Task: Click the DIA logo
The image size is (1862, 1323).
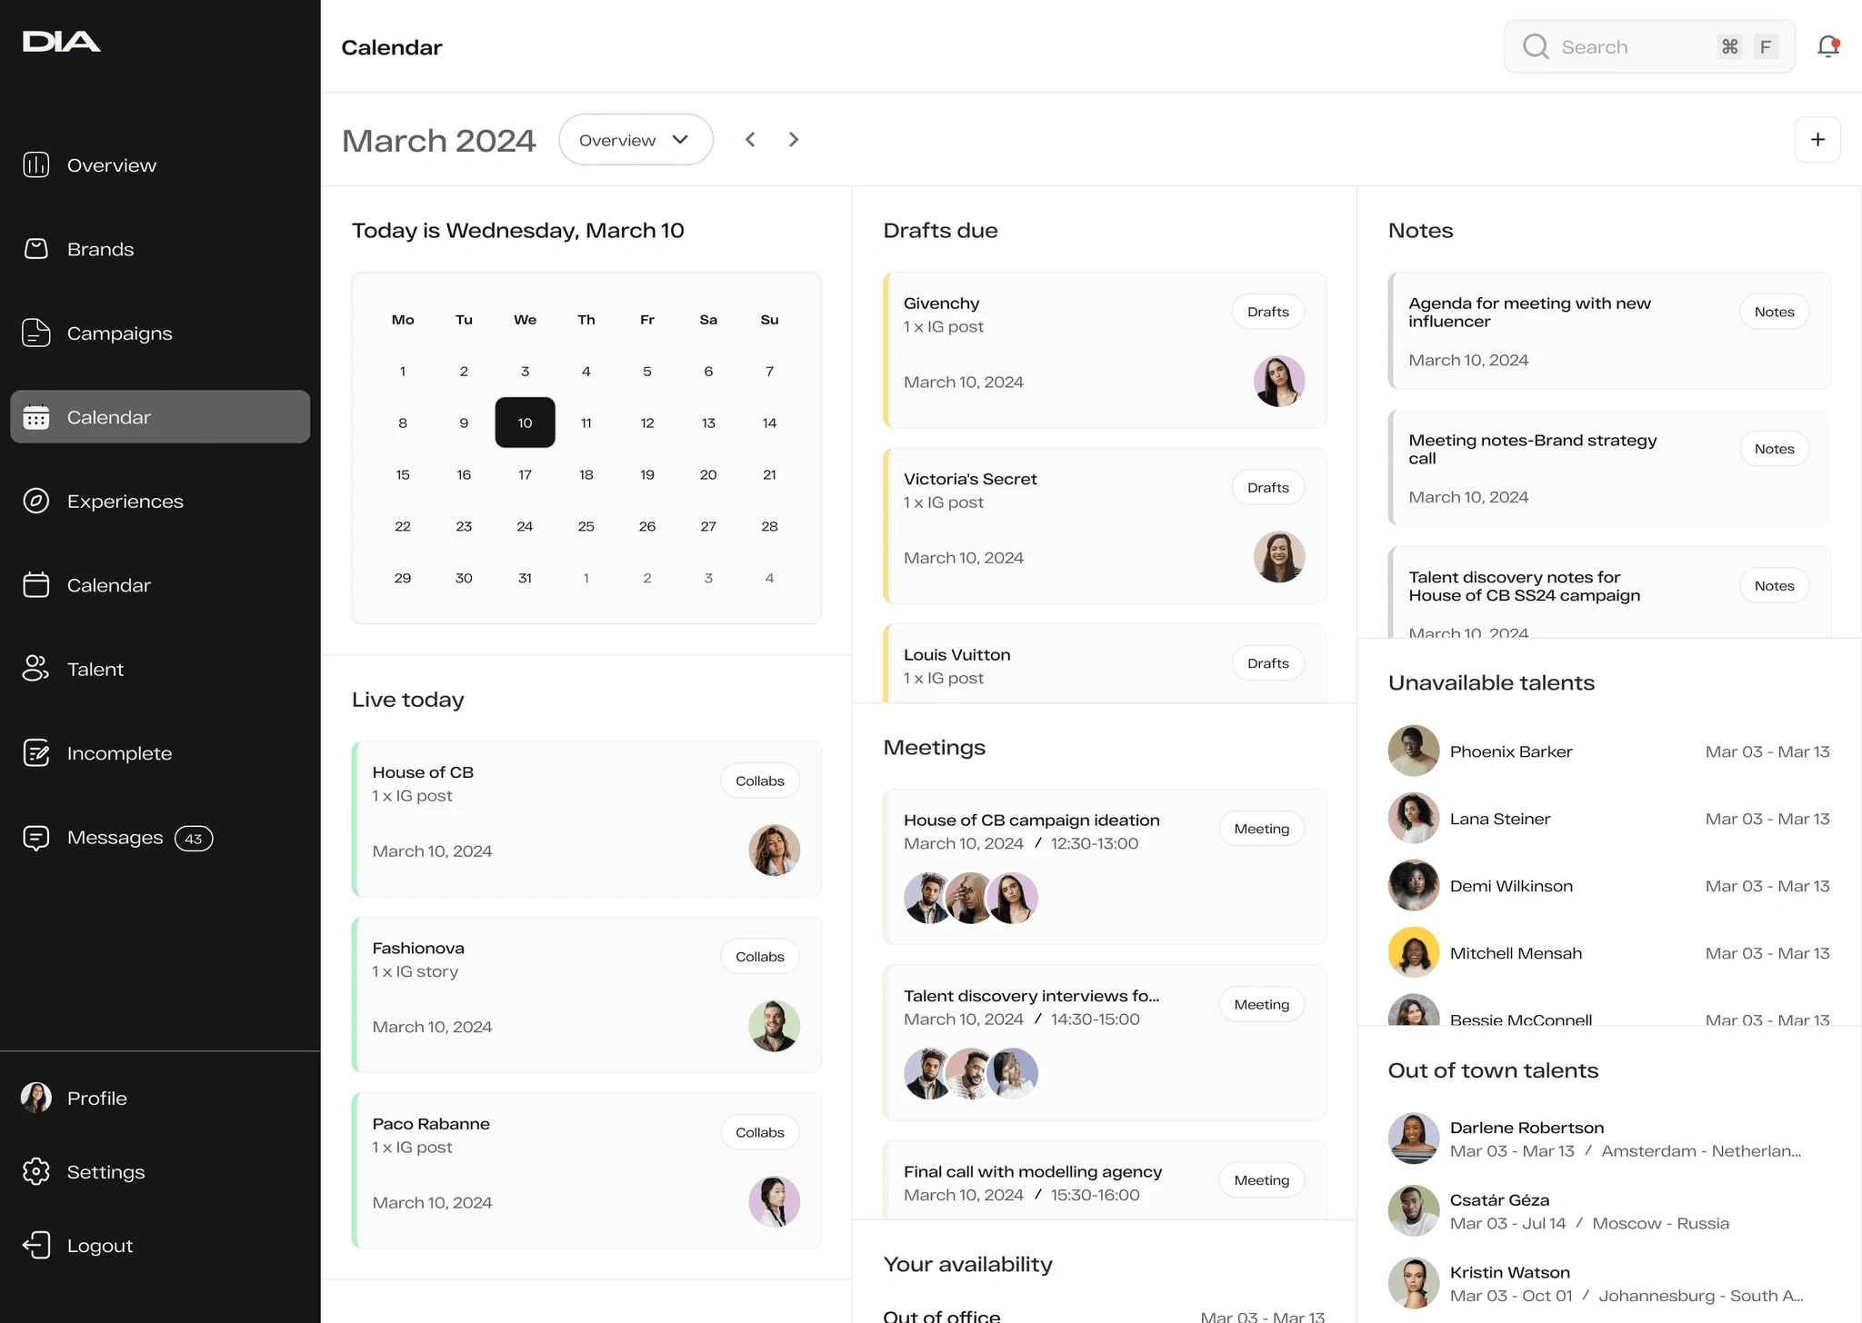Action: pyautogui.click(x=61, y=42)
